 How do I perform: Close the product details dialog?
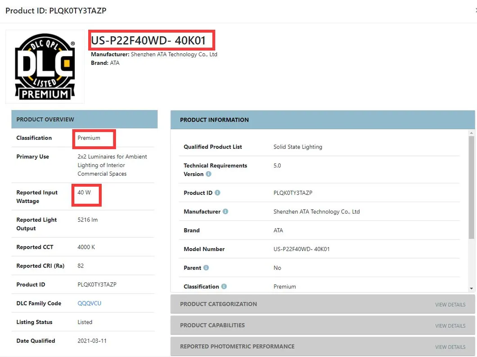(x=476, y=11)
